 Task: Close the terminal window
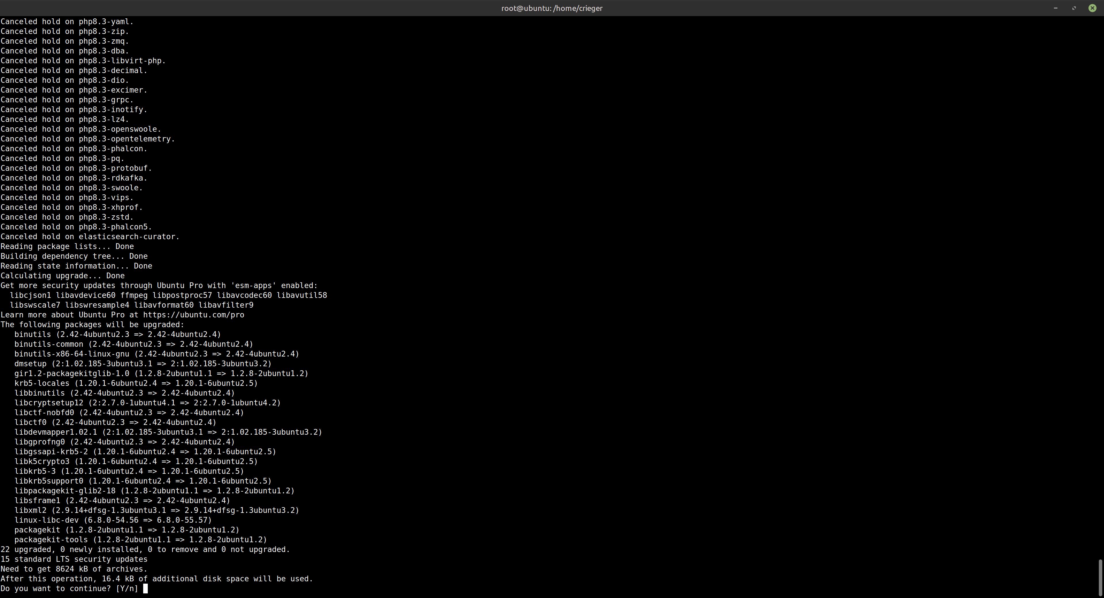coord(1092,8)
